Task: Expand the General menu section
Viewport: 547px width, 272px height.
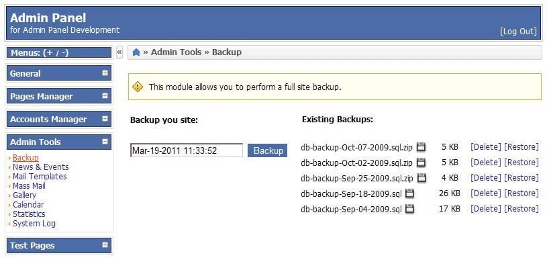Action: [x=105, y=73]
